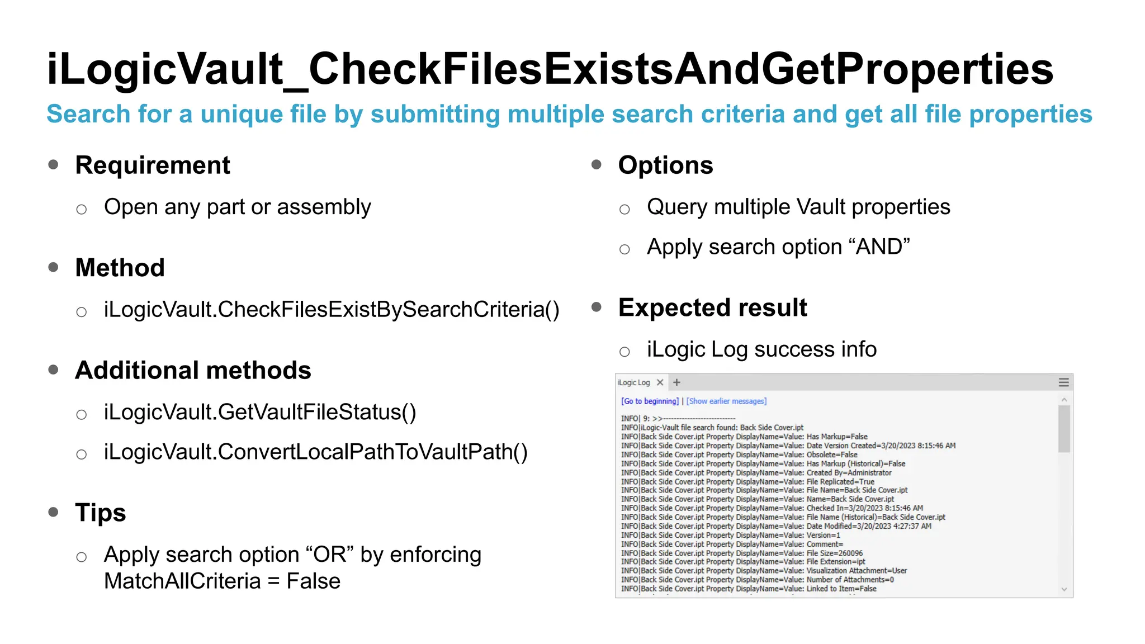This screenshot has width=1145, height=644.
Task: Click the blue subtitle about search criteria
Action: pyautogui.click(x=569, y=114)
